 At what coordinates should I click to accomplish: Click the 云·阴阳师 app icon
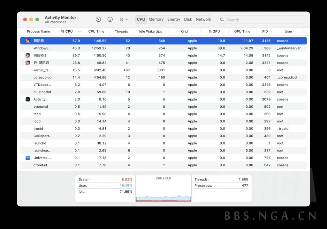pyautogui.click(x=28, y=63)
